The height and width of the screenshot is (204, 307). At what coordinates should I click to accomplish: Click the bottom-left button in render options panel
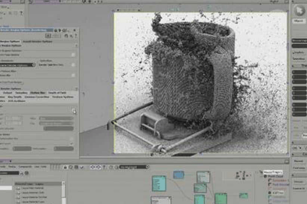(x=21, y=148)
